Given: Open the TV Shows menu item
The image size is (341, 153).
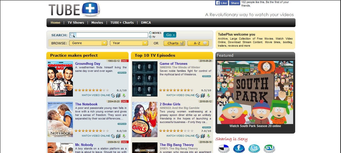Looking at the screenshot, I should click(x=76, y=22).
